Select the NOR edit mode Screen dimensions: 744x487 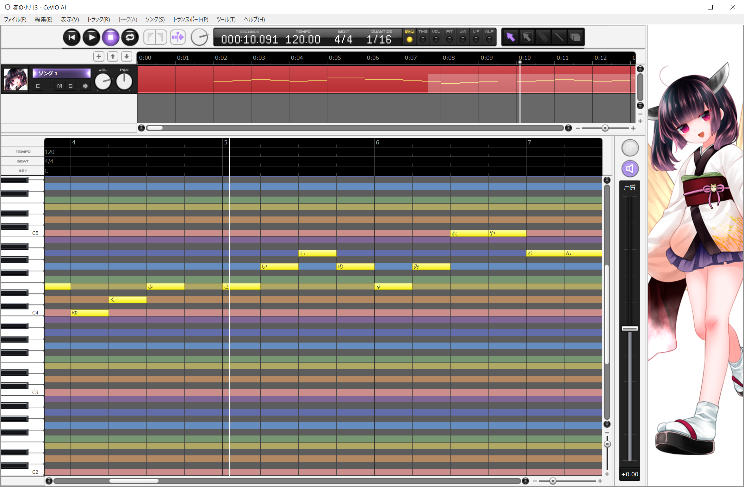point(409,37)
